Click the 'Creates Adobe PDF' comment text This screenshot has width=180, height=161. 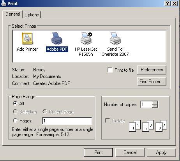(51, 83)
